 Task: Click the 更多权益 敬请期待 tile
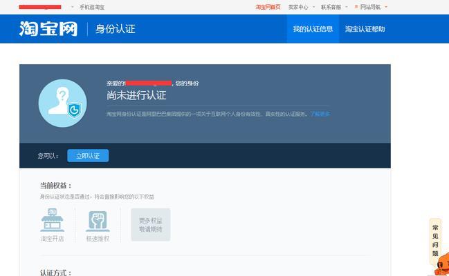151,224
